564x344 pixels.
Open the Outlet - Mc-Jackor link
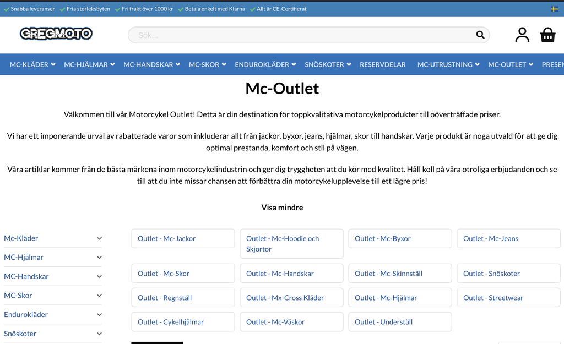(183, 238)
